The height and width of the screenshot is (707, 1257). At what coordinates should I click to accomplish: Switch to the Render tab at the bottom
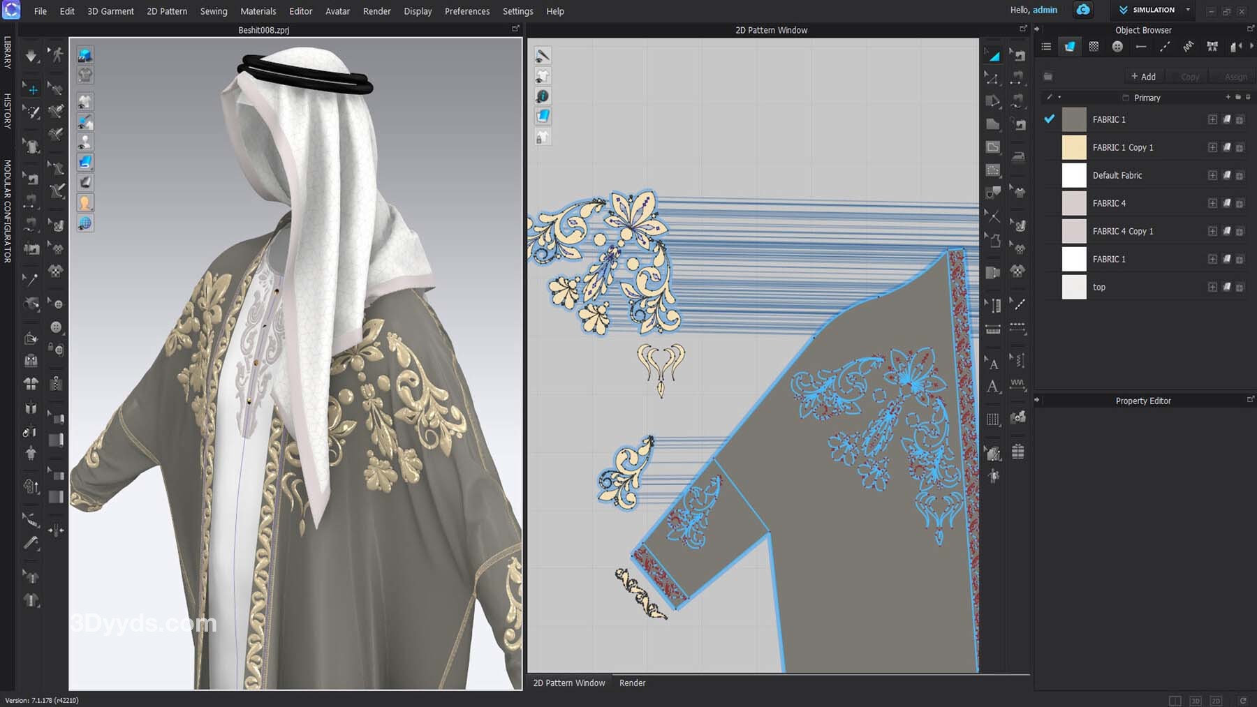pyautogui.click(x=632, y=683)
